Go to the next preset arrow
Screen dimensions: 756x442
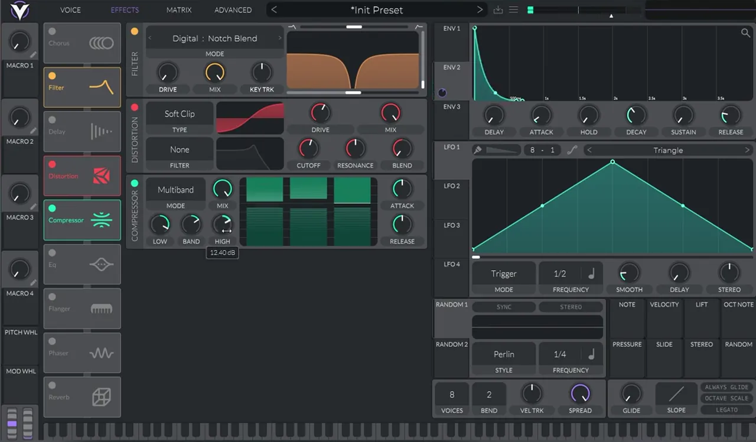pyautogui.click(x=480, y=10)
